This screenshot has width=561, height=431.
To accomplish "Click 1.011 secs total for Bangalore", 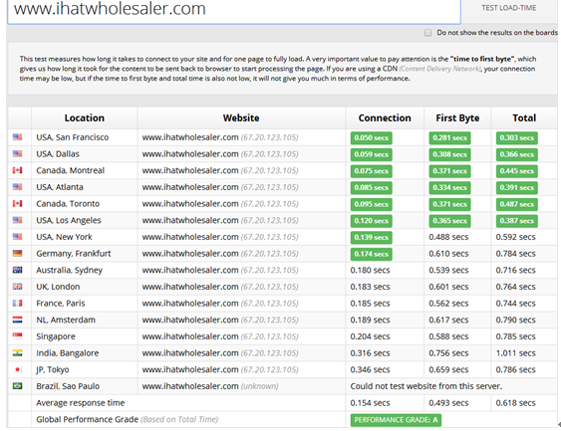I will point(515,353).
